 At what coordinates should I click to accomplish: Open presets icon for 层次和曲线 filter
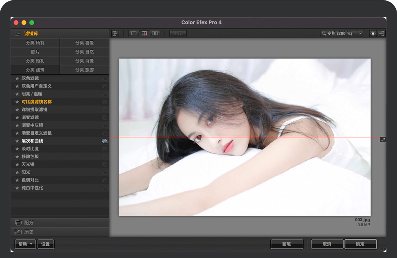tap(105, 141)
